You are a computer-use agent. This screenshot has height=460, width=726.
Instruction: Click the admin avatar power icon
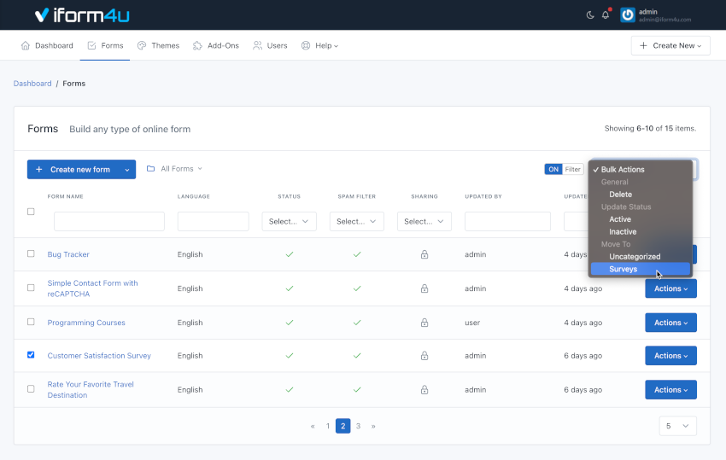[628, 15]
